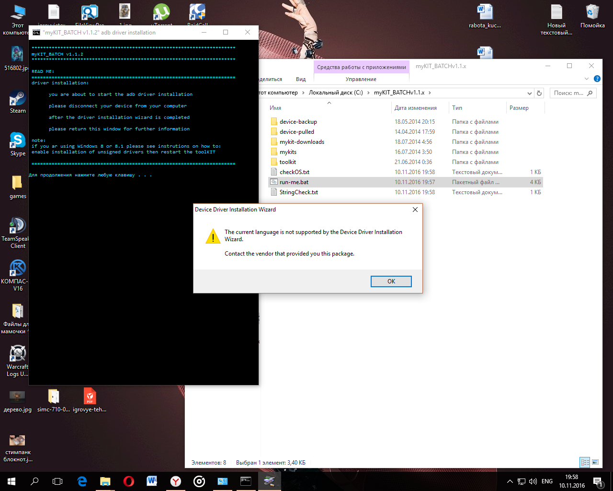Switch to the command prompt taskbar icon
The height and width of the screenshot is (491, 613).
[246, 481]
